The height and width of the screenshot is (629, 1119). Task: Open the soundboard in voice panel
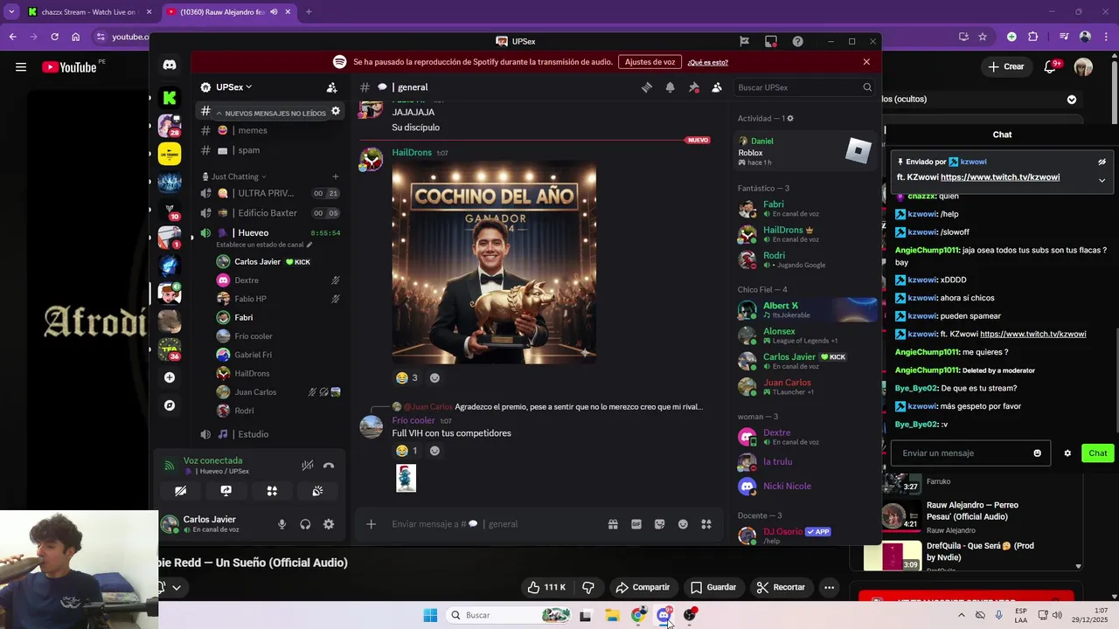coord(317,491)
